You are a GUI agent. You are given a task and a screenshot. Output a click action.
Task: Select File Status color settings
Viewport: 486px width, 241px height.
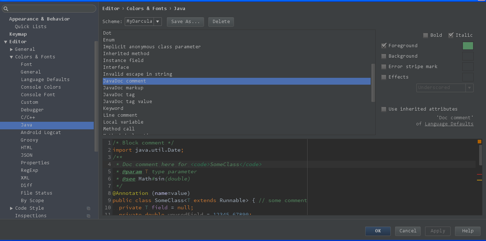click(36, 193)
